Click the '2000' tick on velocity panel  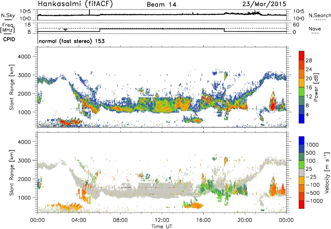click(x=24, y=179)
